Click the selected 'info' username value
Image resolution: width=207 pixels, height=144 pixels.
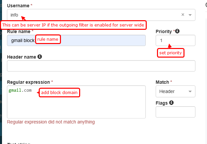(x=14, y=15)
